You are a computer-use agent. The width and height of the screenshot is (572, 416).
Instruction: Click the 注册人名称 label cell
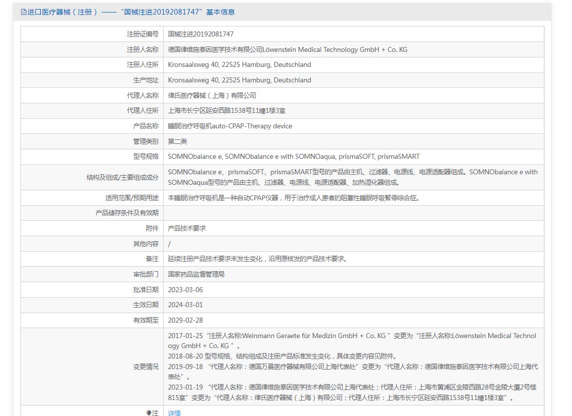coord(92,49)
